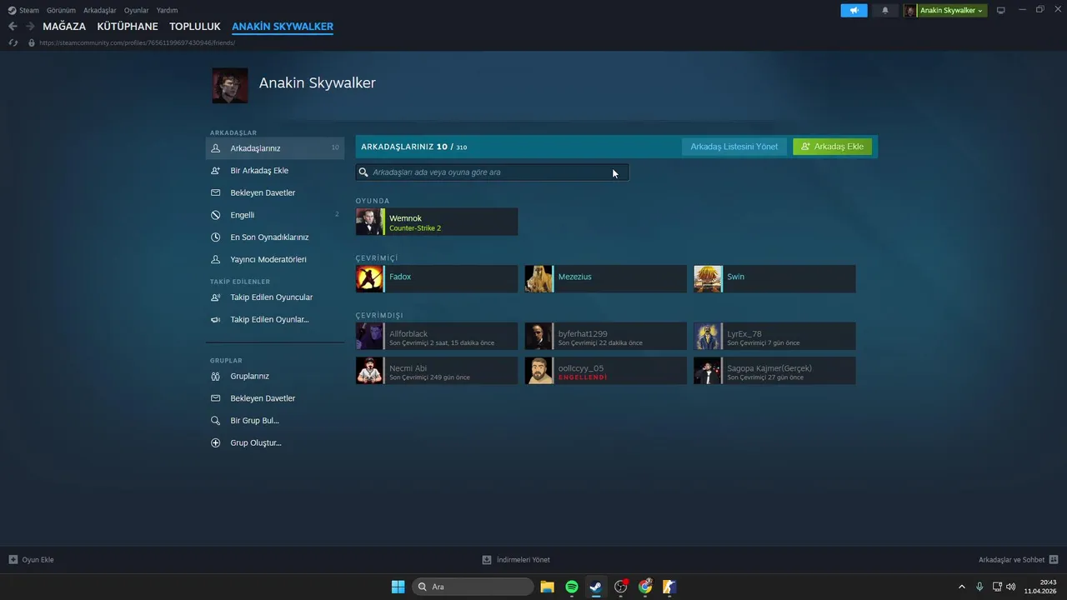Open the ANAKİN SKYWALKER nav tab
The image size is (1067, 600).
283,27
